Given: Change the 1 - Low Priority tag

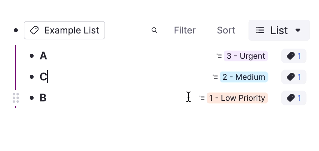Looking at the screenshot, I should point(237,98).
